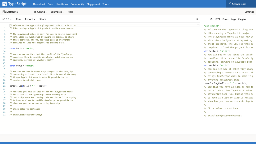Click the line 9 'const hello' code in the editor

[x=22, y=49]
